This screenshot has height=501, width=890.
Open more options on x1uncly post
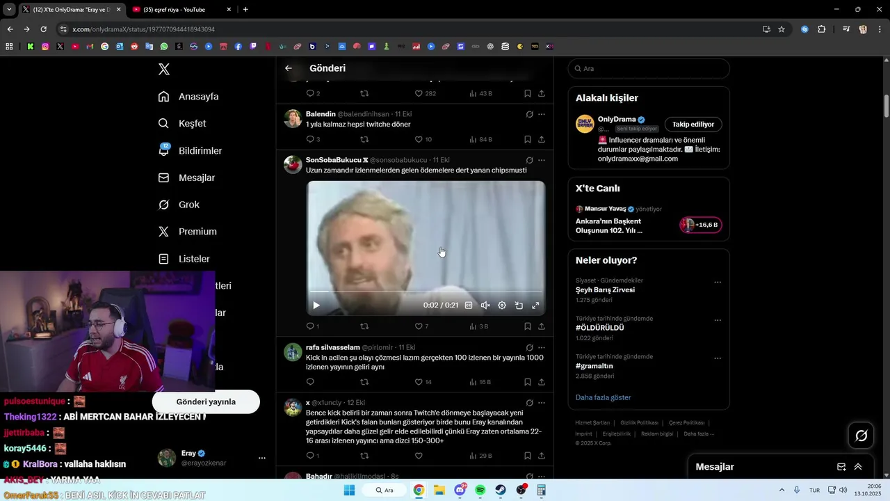pos(542,403)
